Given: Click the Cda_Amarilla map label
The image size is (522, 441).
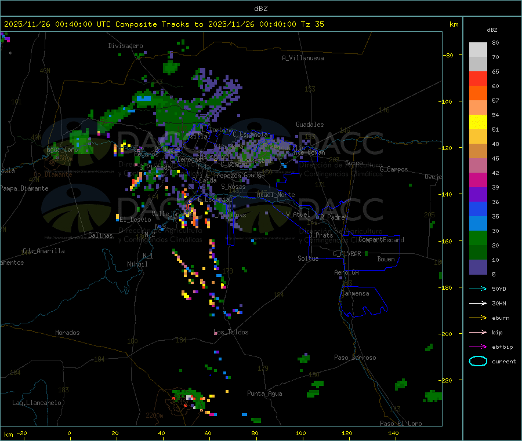Looking at the screenshot, I should (43, 251).
